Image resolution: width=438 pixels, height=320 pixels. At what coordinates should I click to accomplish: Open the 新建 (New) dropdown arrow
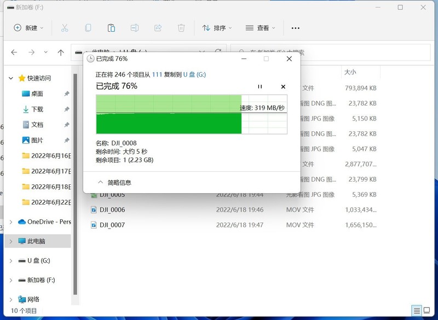click(41, 27)
